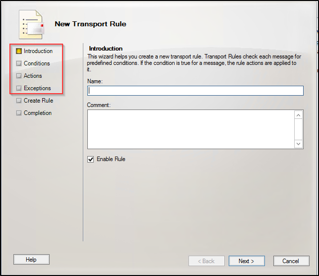319x276 pixels.
Task: Click the Comment box scroll up arrow
Action: (299, 115)
